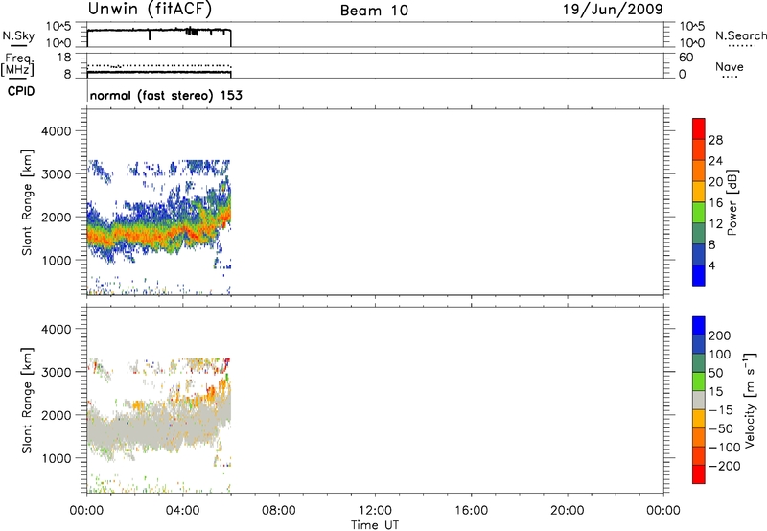Click the solid N.Sky noise trace line
767x531 pixels.
159,31
